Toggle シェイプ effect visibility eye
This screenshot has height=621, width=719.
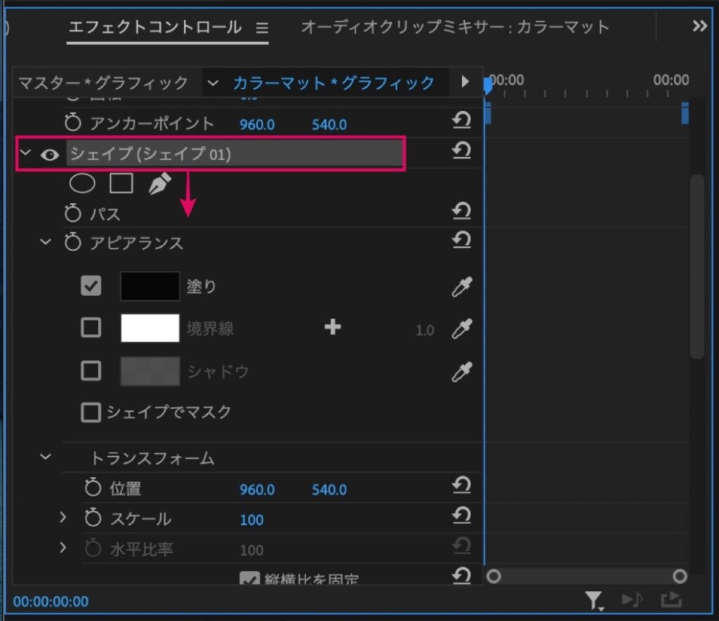pos(50,155)
